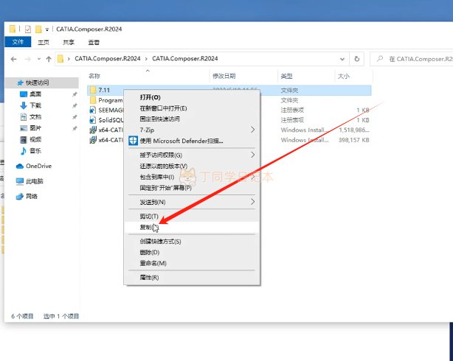Click the Back navigation arrow
Viewport: 453px width, 361px height.
15,58
